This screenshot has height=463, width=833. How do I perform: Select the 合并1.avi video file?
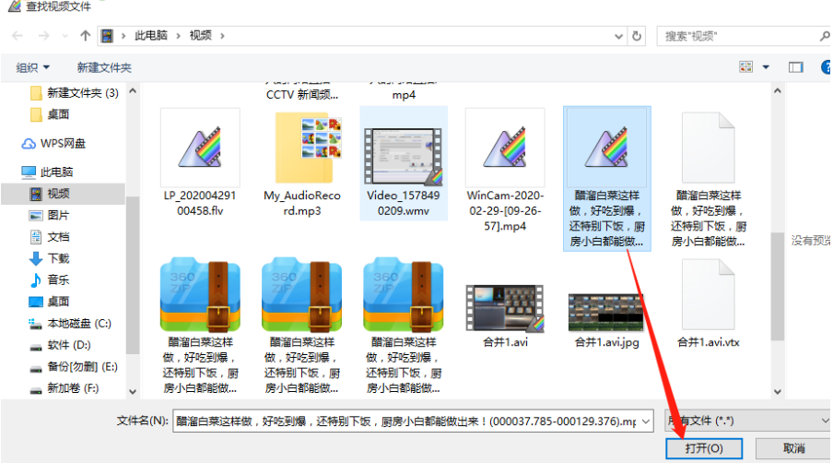505,308
